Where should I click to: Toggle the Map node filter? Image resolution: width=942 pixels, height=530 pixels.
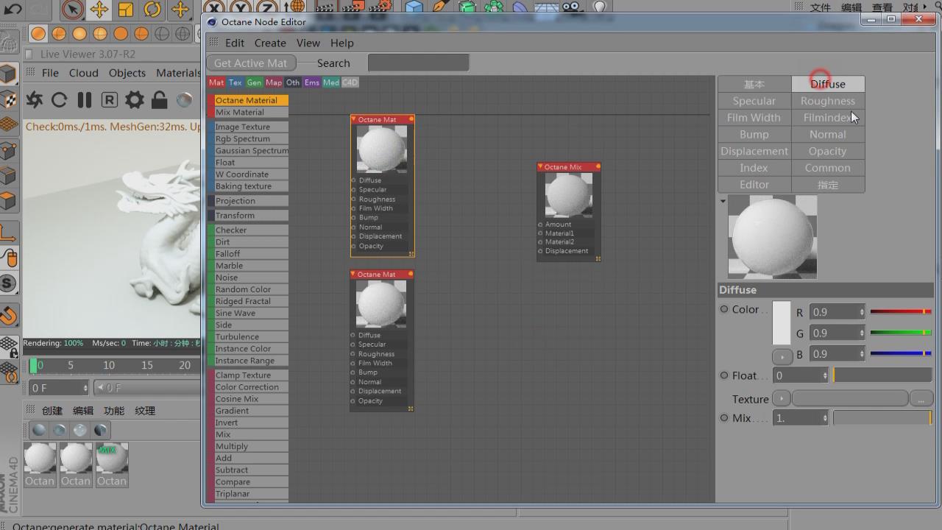point(274,82)
